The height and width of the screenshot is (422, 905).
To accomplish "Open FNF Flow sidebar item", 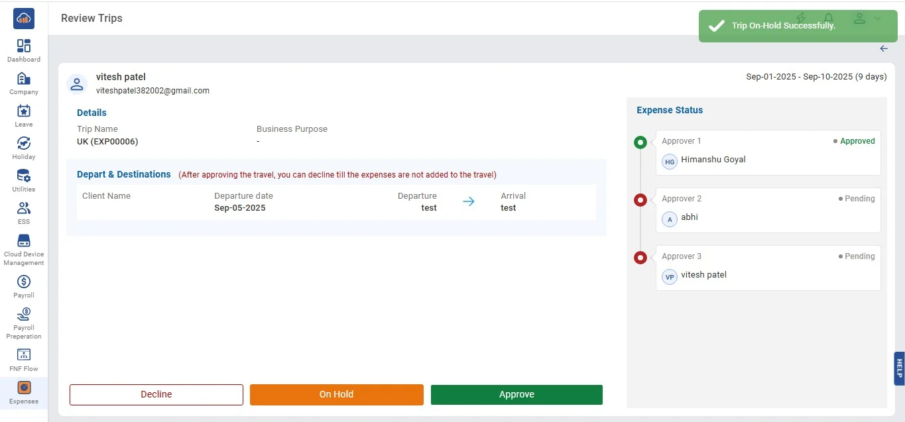I will (x=24, y=355).
